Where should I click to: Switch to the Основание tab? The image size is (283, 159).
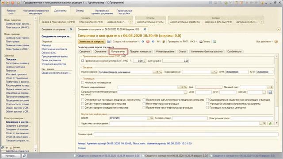click(100, 52)
